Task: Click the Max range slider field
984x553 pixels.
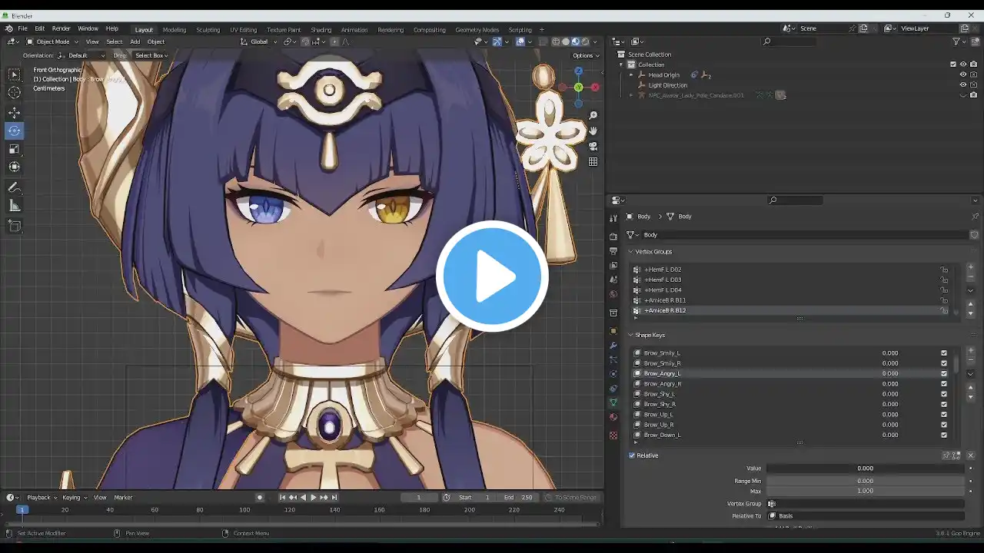Action: (865, 491)
